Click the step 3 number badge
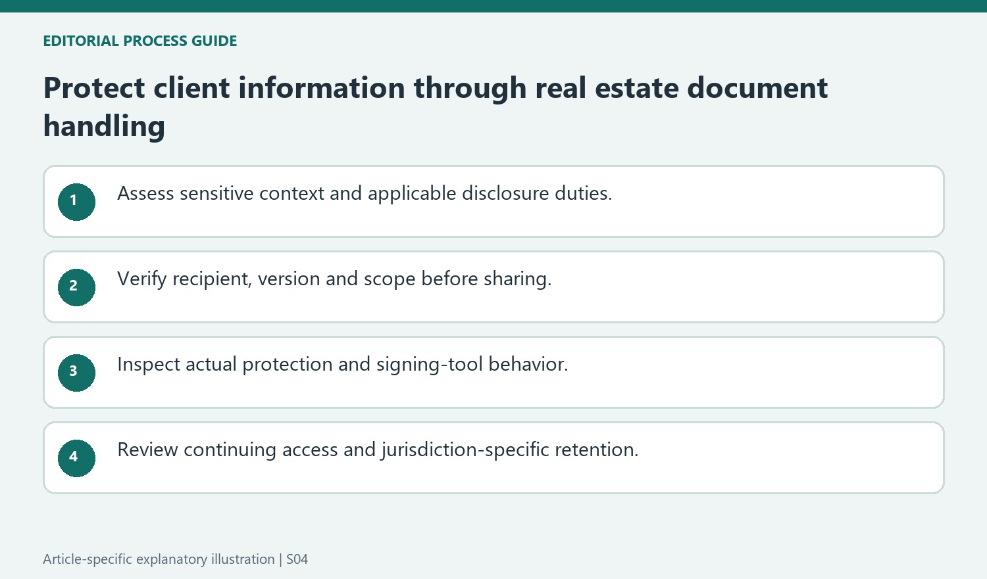This screenshot has height=579, width=987. (76, 373)
